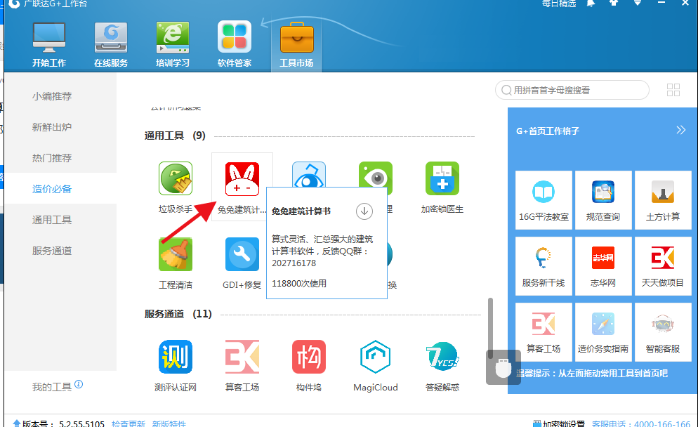The height and width of the screenshot is (427, 698).
Task: Focus the pinyin search field
Action: point(572,90)
